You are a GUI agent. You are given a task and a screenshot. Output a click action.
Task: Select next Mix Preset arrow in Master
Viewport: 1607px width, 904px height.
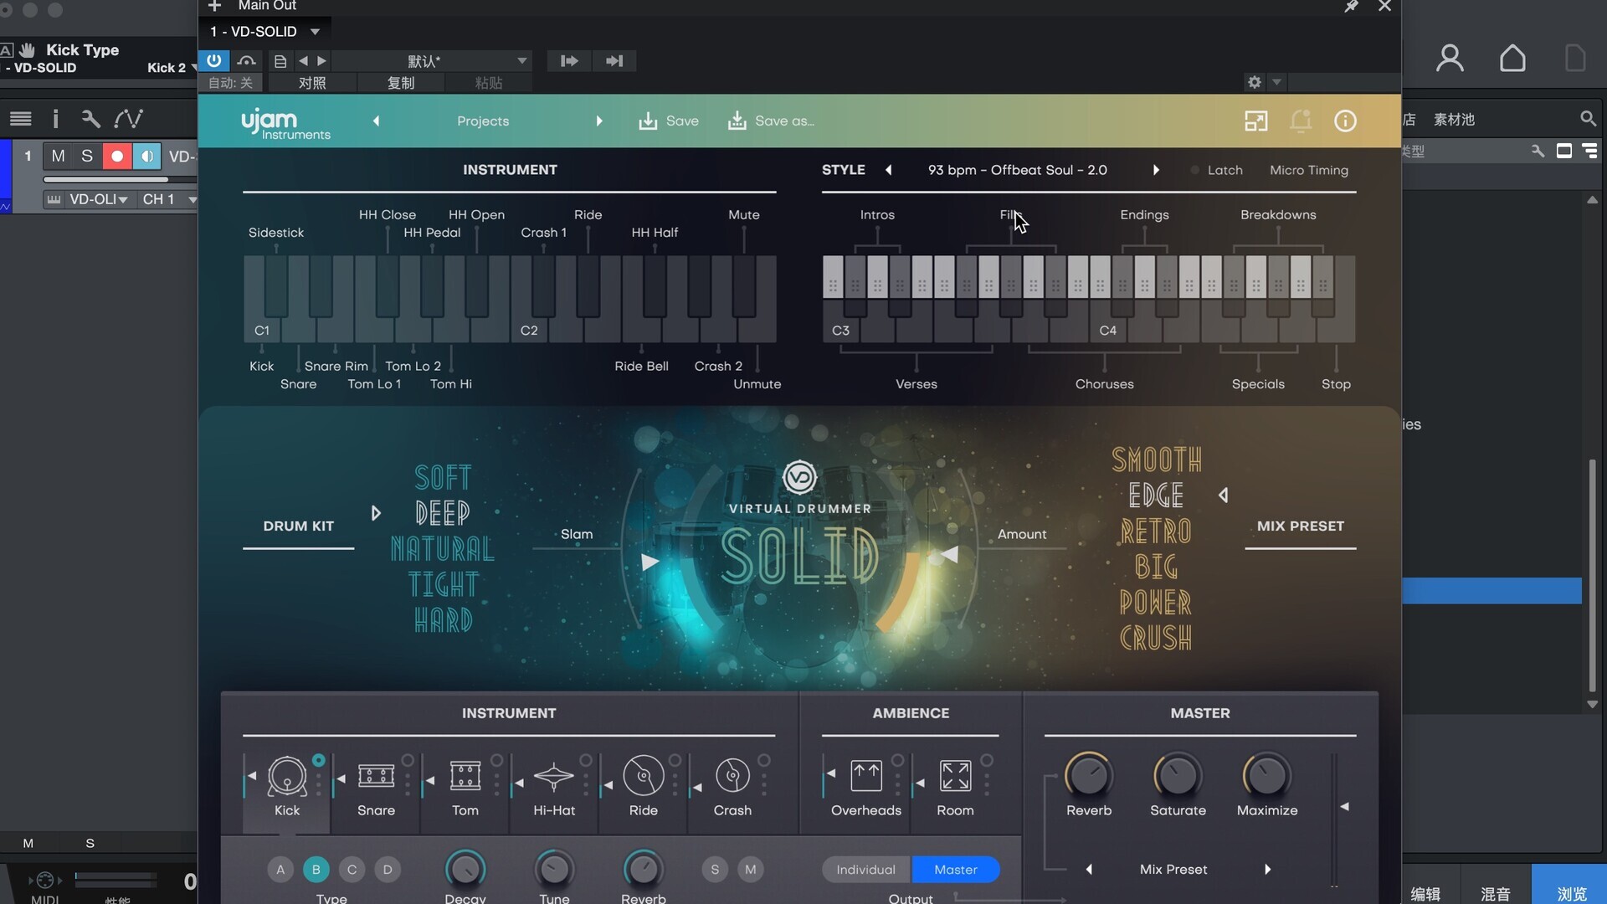[x=1267, y=870]
